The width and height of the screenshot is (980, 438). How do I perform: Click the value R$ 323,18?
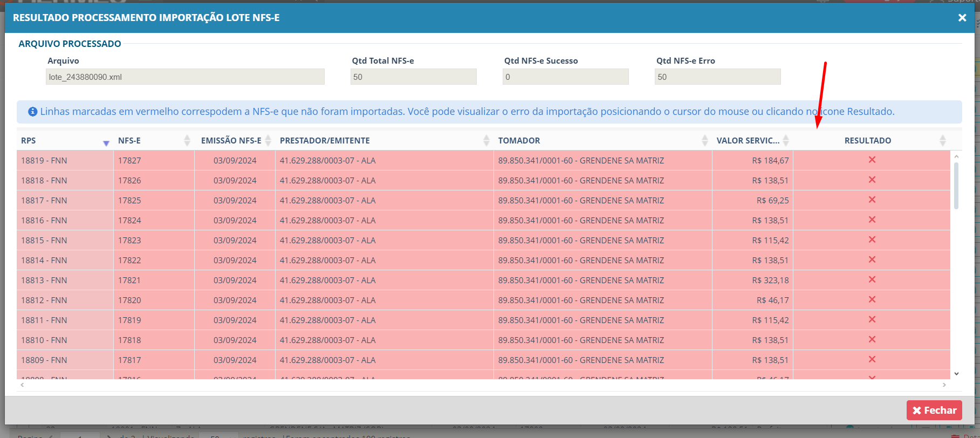(770, 280)
